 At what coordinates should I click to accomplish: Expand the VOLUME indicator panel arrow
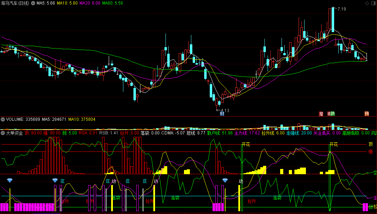[3, 119]
